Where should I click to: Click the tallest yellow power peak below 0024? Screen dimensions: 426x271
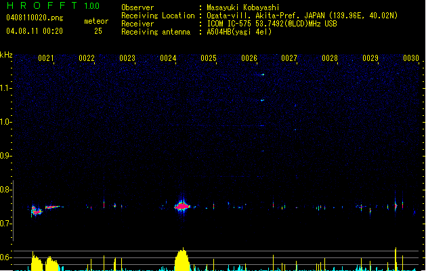pyautogui.click(x=182, y=259)
